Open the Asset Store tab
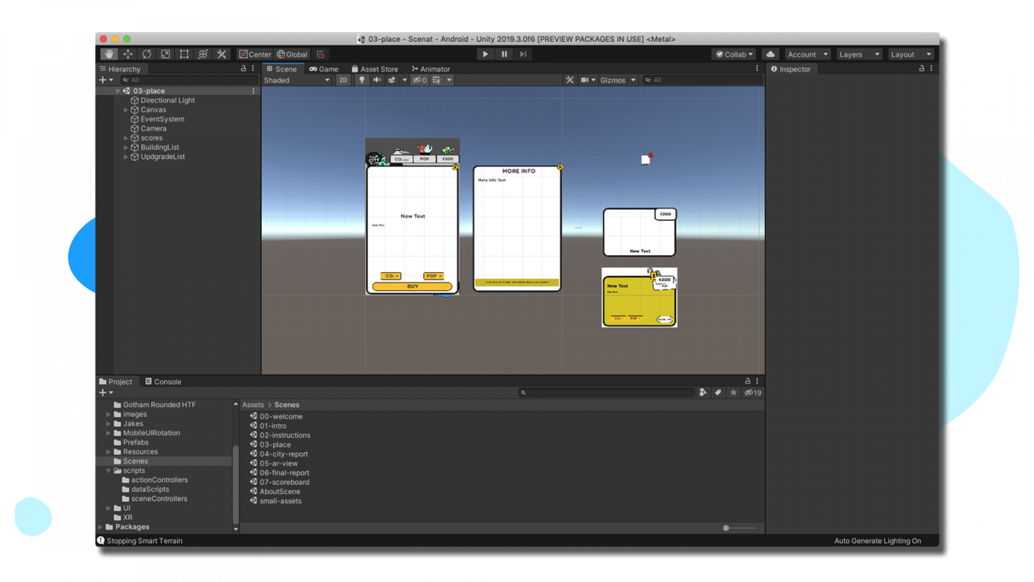Image resolution: width=1034 pixels, height=582 pixels. [375, 69]
